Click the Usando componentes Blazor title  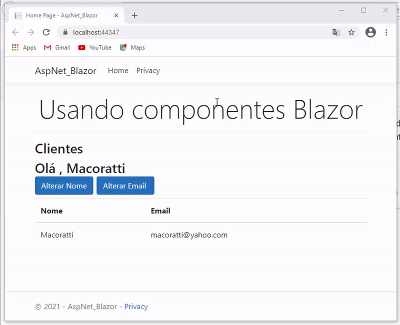(201, 111)
